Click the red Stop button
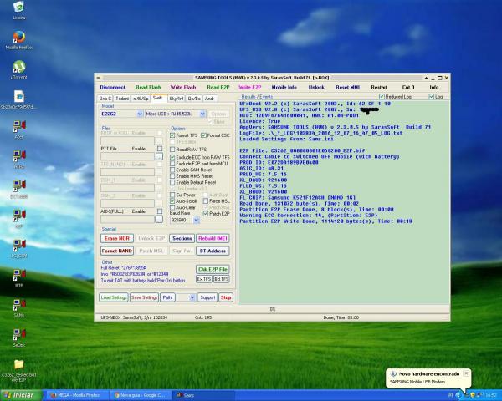The image size is (502, 401). (x=226, y=297)
